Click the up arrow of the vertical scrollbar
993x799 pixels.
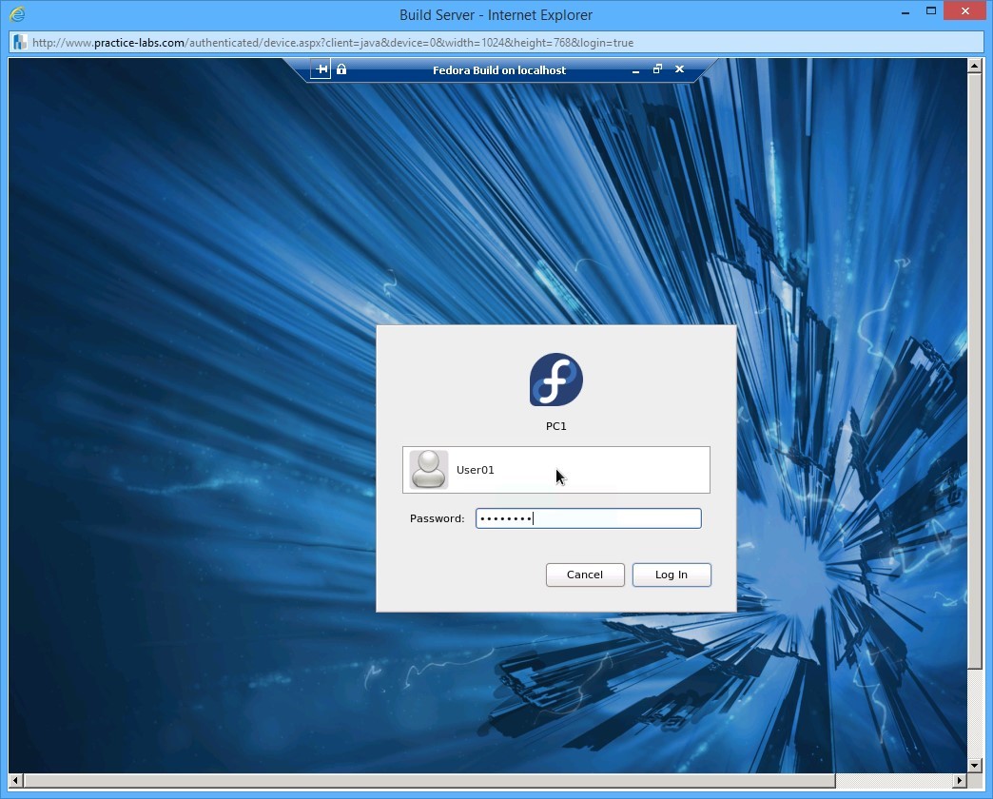pos(974,66)
